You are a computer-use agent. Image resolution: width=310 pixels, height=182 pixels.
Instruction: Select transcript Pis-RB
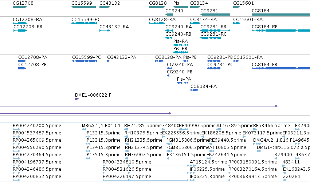pyautogui.click(x=181, y=52)
